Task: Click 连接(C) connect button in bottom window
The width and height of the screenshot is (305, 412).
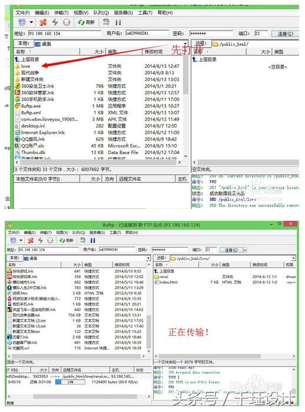Action: [231, 250]
